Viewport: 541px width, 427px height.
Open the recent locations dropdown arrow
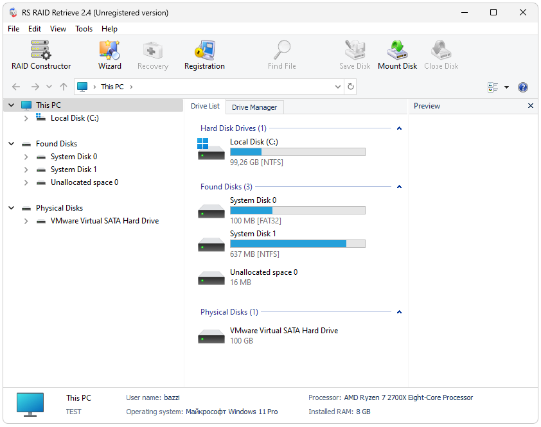click(49, 87)
